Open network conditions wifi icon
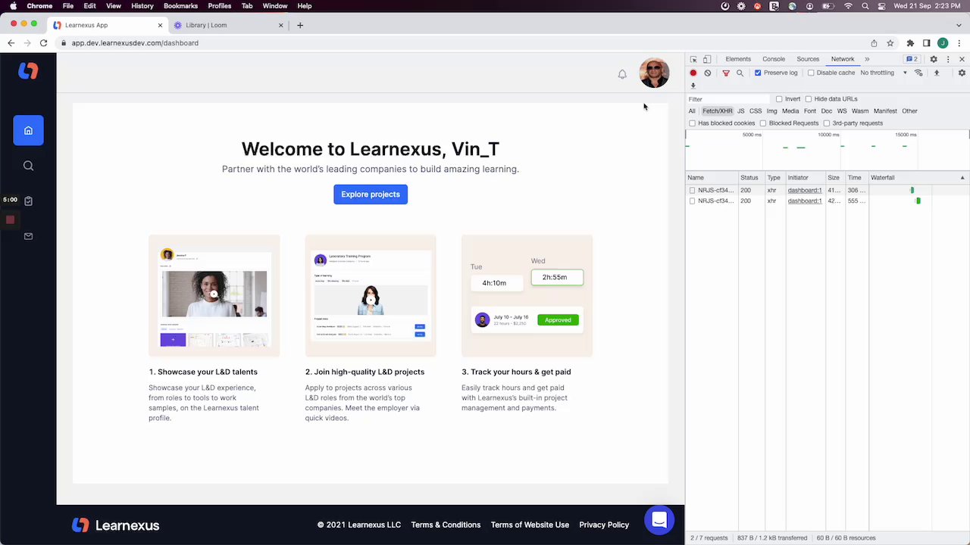This screenshot has height=545, width=970. pos(918,73)
